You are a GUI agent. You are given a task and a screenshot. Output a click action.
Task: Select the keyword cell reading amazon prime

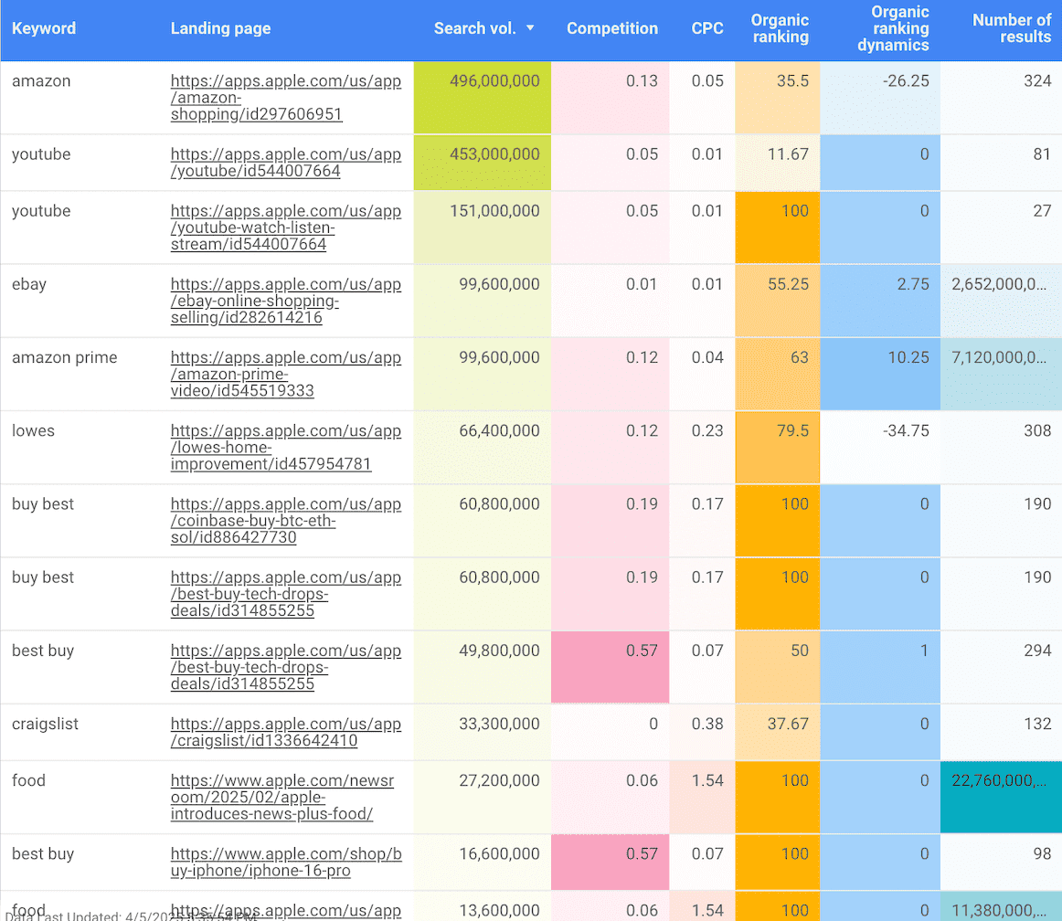(x=65, y=357)
